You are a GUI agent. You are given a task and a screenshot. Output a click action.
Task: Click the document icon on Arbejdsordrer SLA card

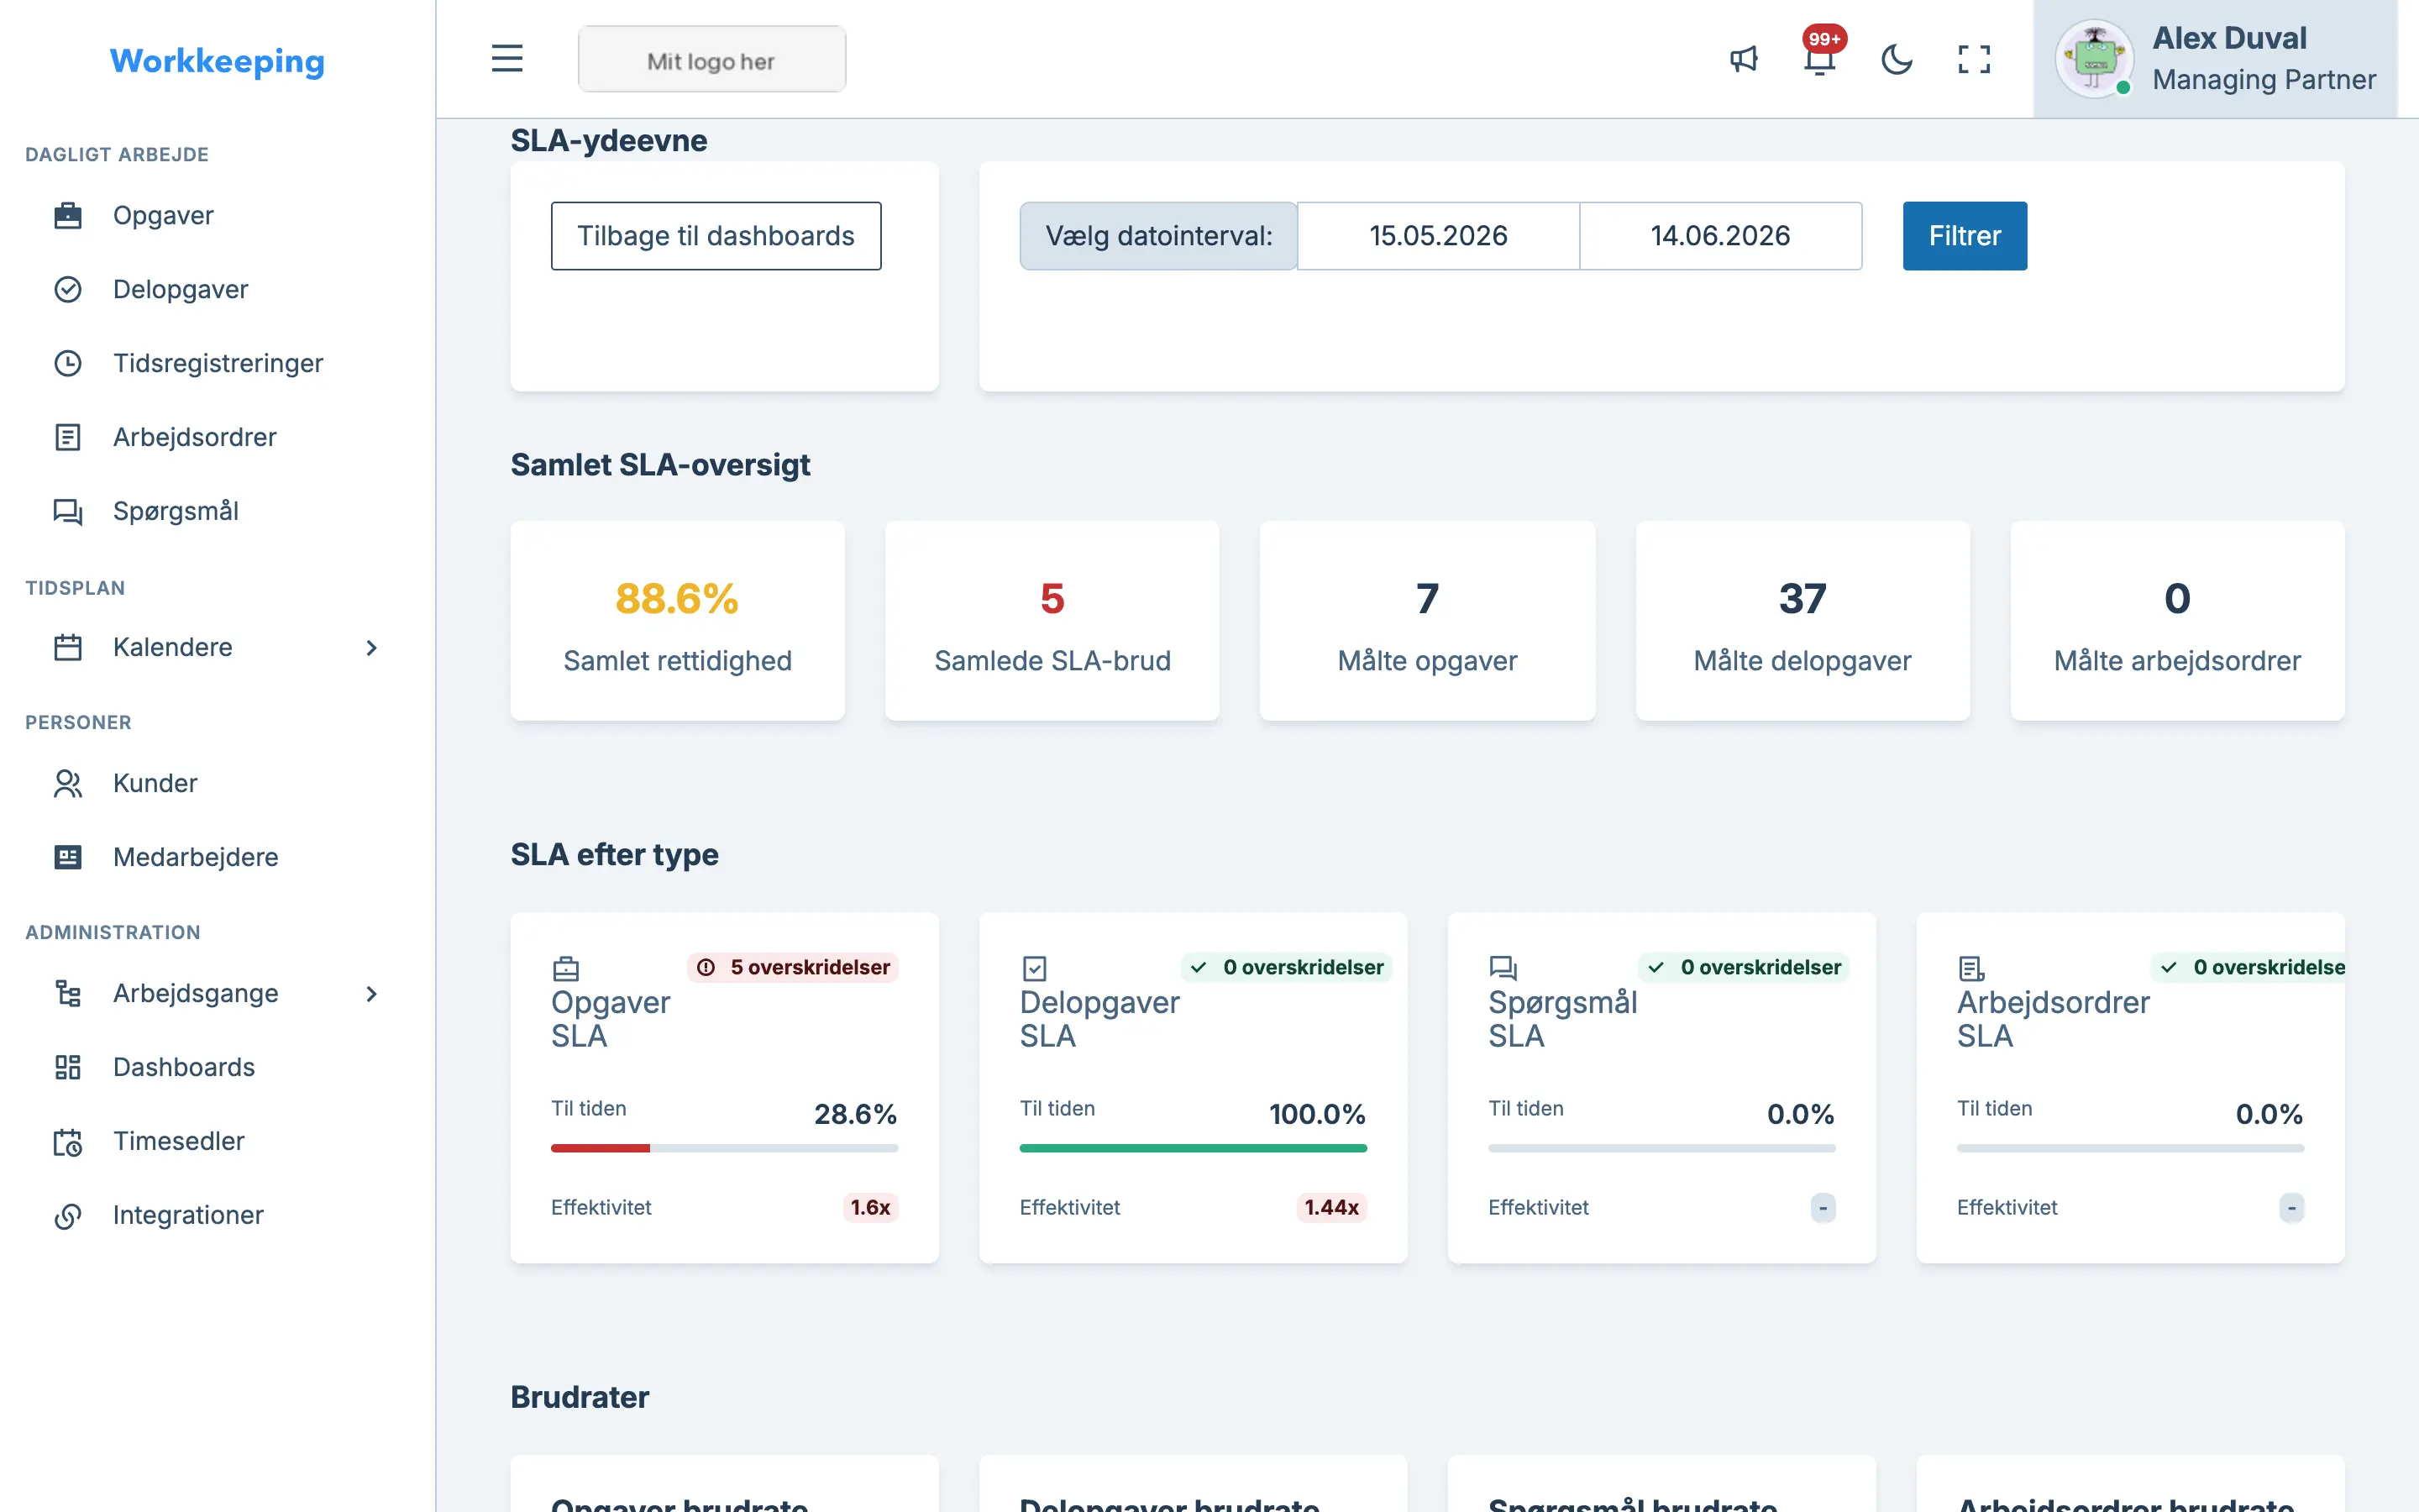tap(1971, 968)
